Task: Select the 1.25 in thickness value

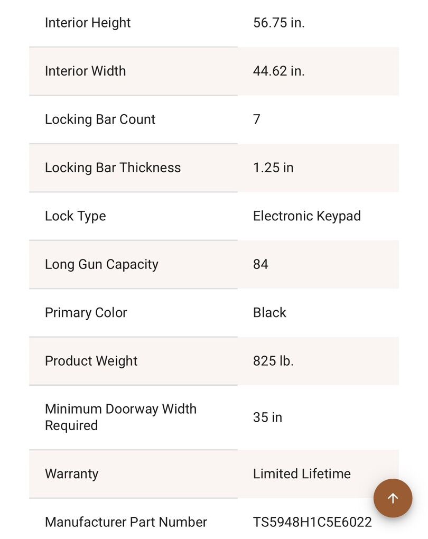Action: click(273, 168)
